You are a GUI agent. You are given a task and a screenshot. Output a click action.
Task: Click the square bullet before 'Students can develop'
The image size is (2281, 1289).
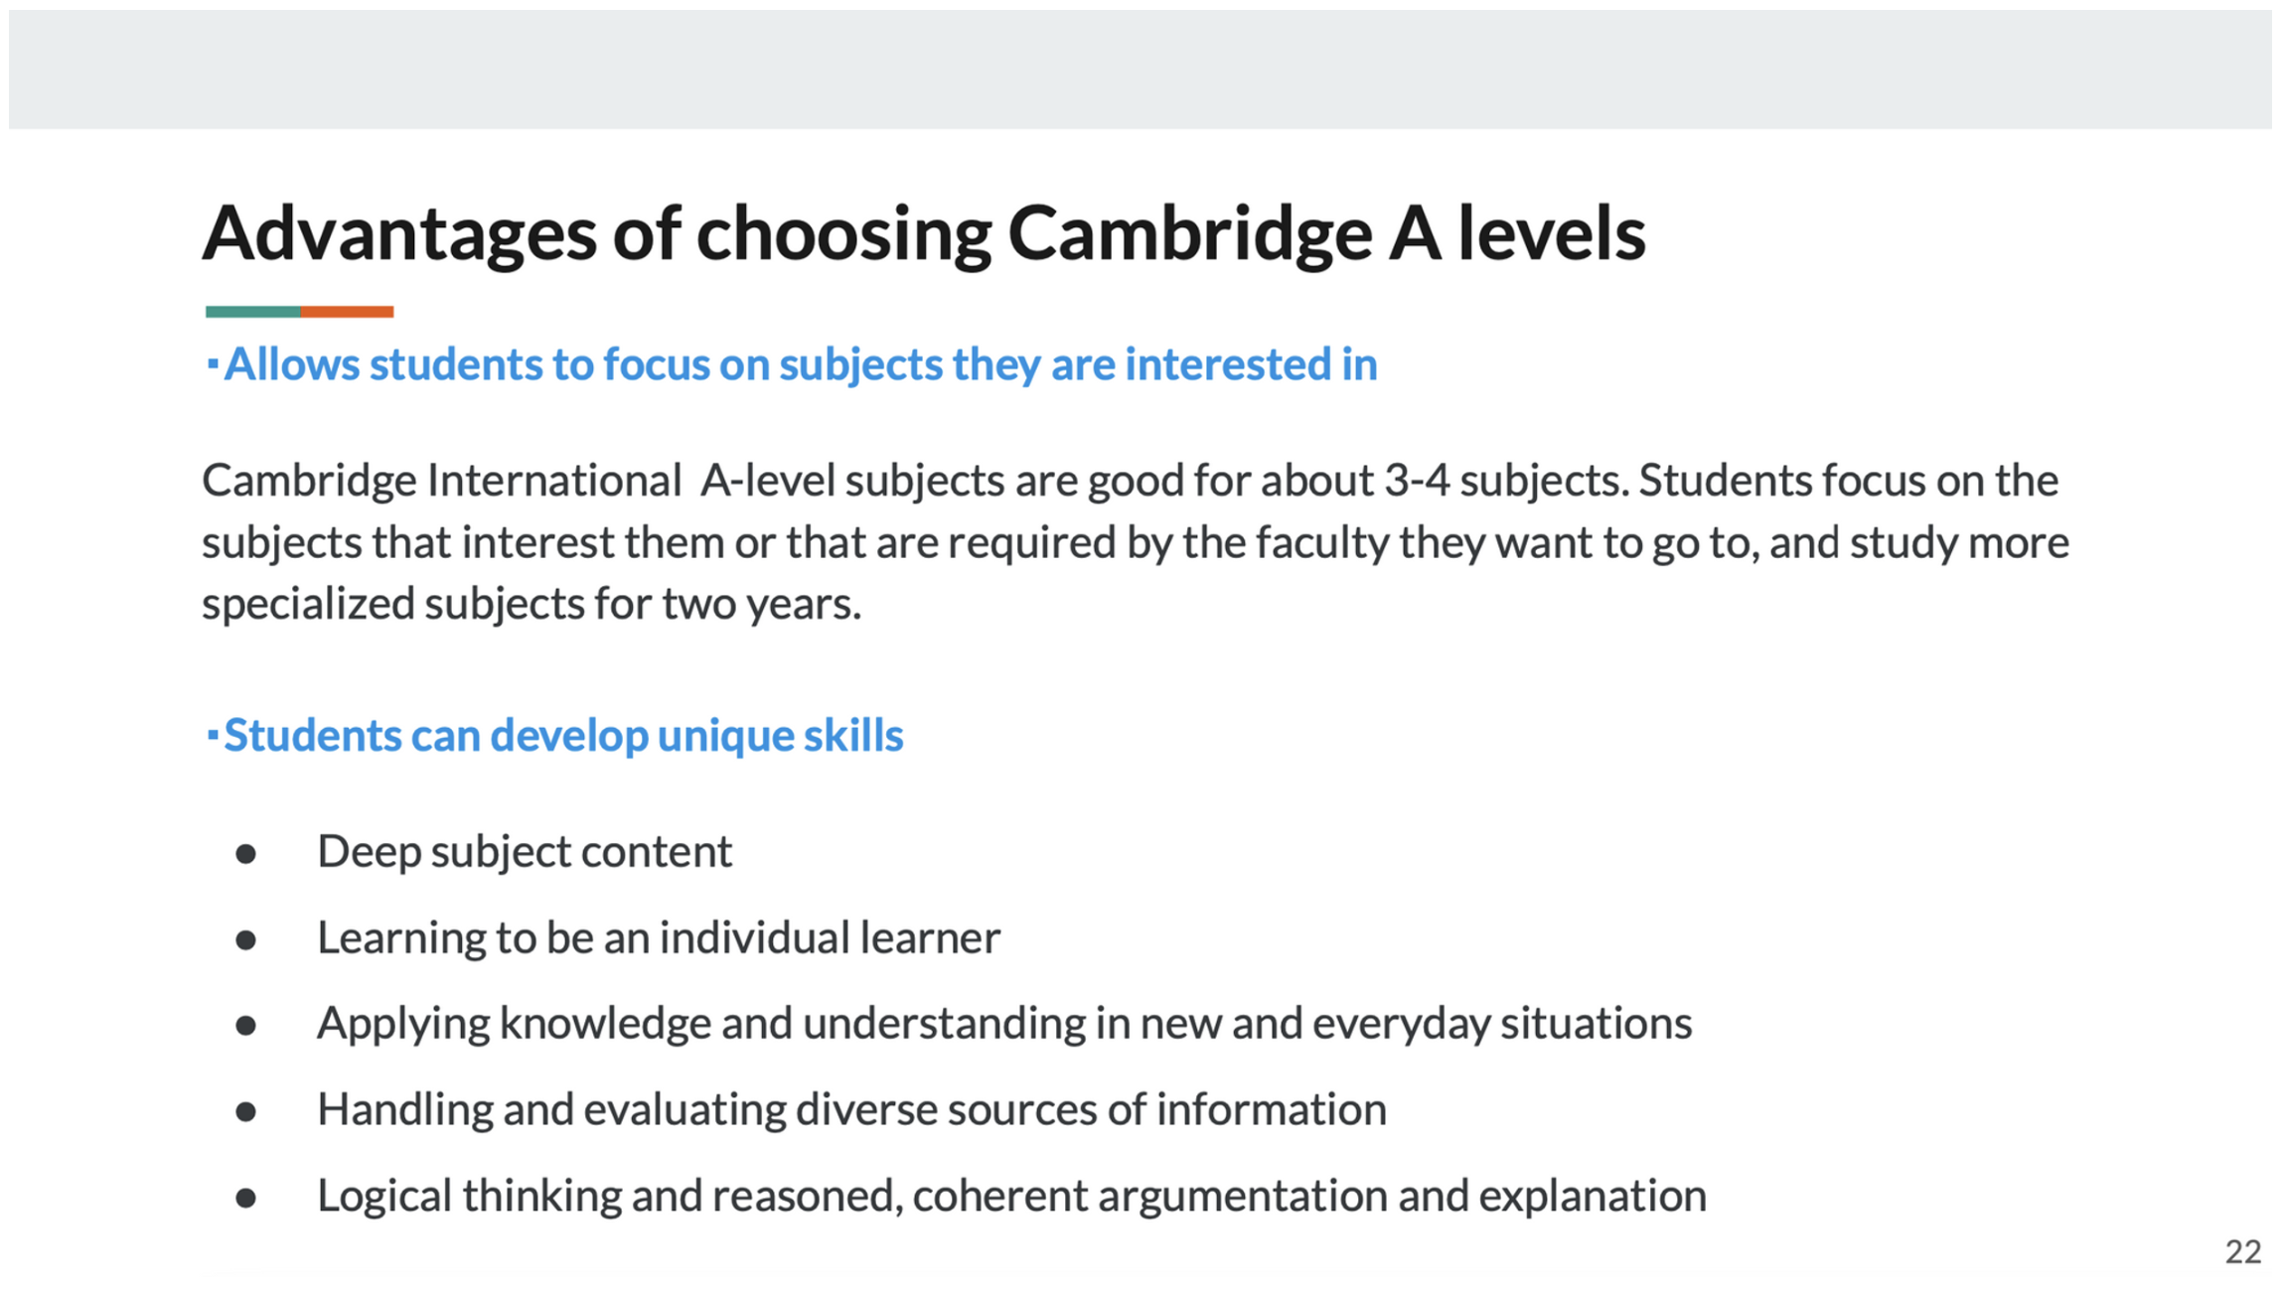click(x=213, y=736)
